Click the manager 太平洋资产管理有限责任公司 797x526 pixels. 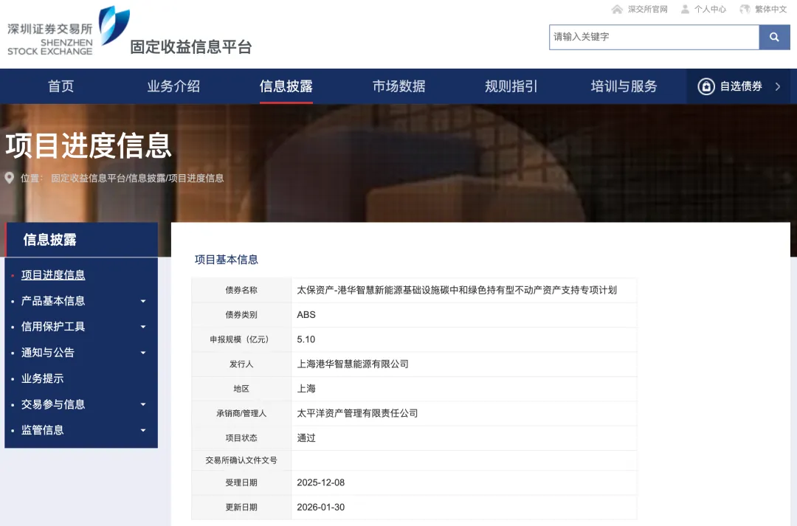[357, 413]
